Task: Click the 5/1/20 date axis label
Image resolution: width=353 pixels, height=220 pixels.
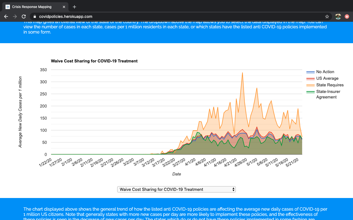Action: tap(252, 163)
